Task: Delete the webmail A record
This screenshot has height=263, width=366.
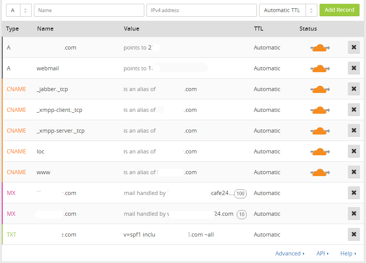Action: pyautogui.click(x=354, y=68)
